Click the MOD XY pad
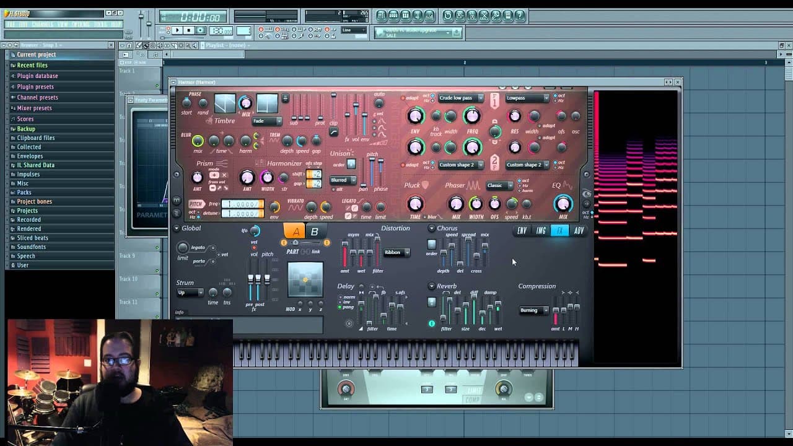Screen dimensions: 793x446 pyautogui.click(x=305, y=280)
